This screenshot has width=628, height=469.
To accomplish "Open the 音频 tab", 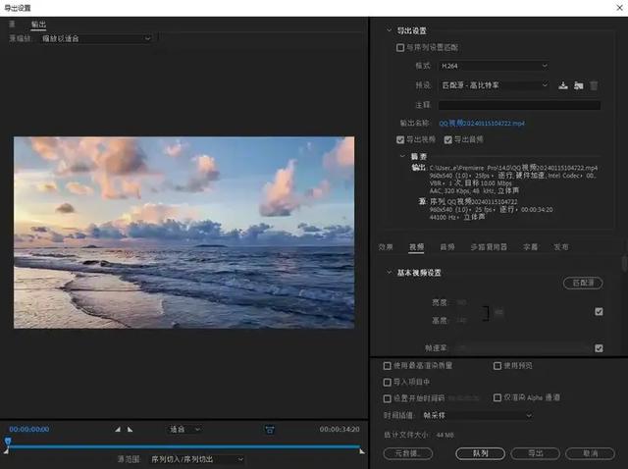I will (447, 247).
